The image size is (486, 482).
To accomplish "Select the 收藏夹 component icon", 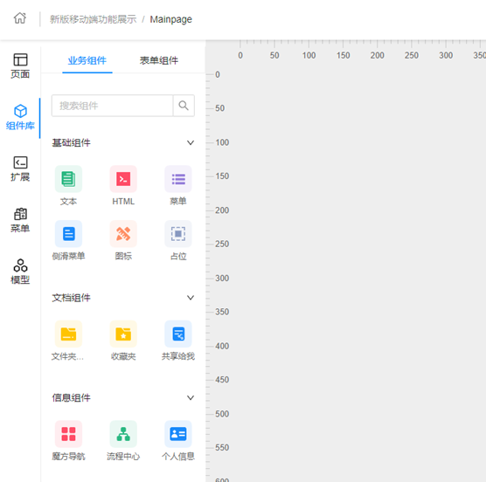I will (x=123, y=334).
